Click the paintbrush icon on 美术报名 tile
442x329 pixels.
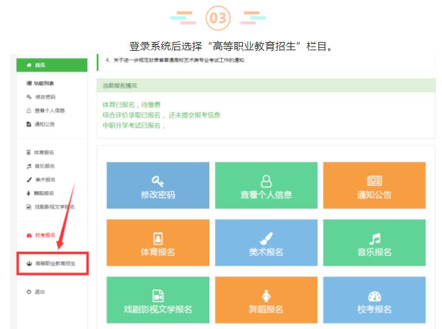pos(266,239)
